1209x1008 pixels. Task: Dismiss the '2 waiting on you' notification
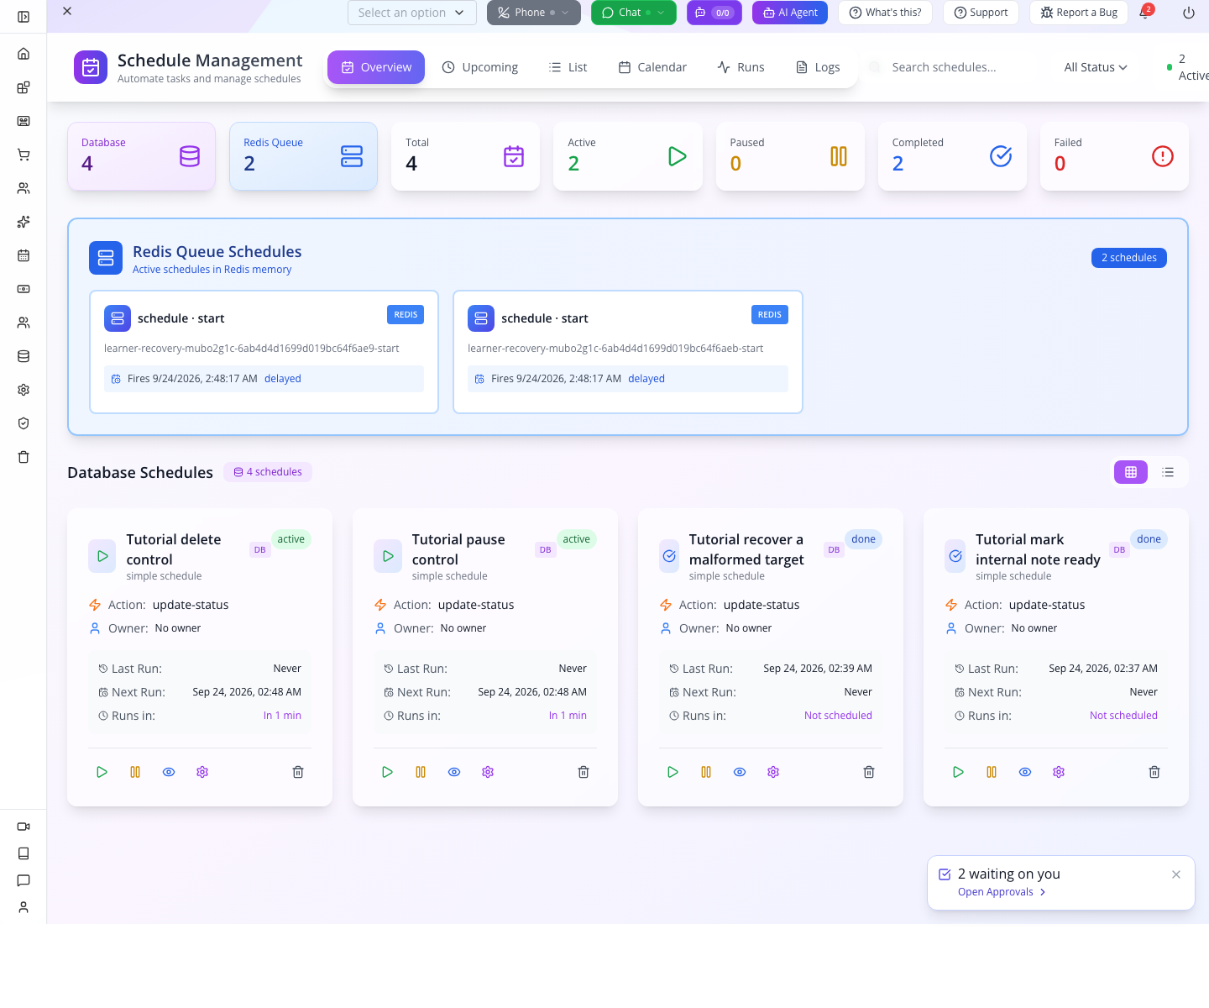(x=1176, y=874)
